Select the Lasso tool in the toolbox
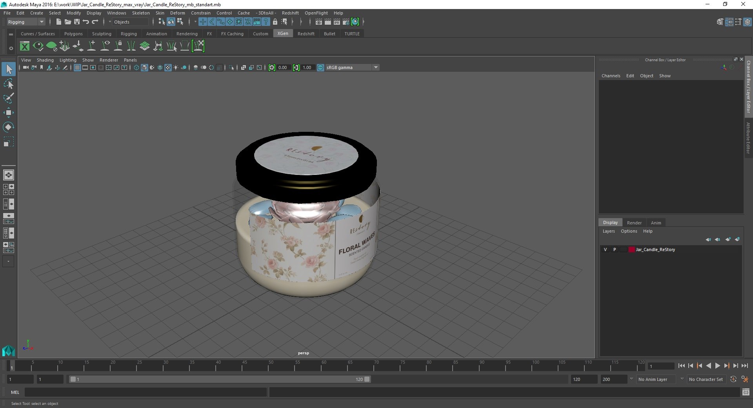Image resolution: width=753 pixels, height=408 pixels. pyautogui.click(x=8, y=84)
